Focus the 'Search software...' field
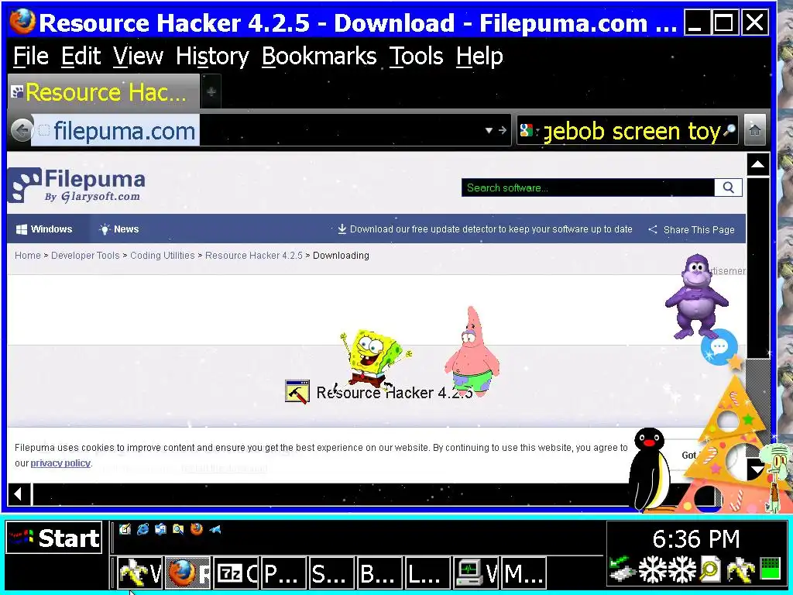This screenshot has width=793, height=595. [x=588, y=187]
